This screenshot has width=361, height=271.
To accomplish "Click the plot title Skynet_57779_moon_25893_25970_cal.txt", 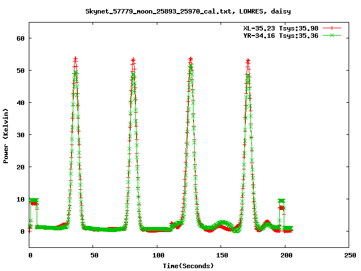I will coord(188,11).
